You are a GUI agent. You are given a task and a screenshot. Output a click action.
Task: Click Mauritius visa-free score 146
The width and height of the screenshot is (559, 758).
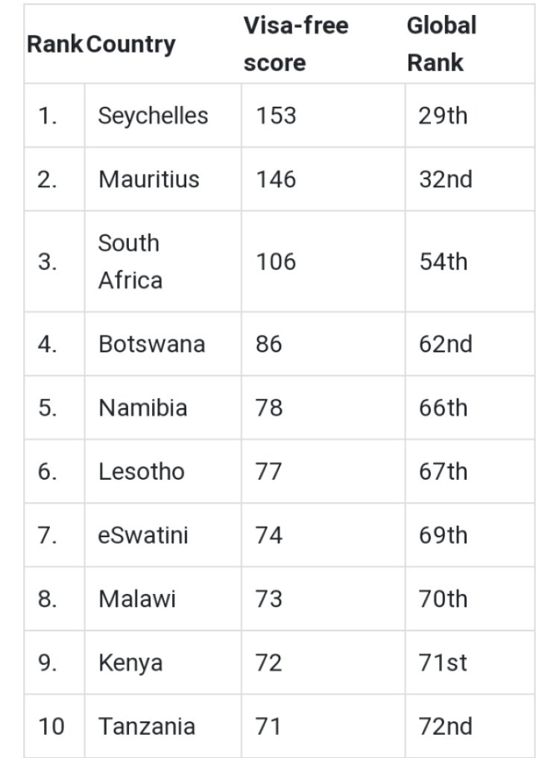[x=276, y=180]
